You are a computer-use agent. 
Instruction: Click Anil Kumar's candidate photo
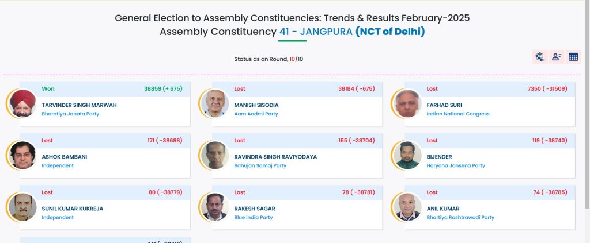408,207
